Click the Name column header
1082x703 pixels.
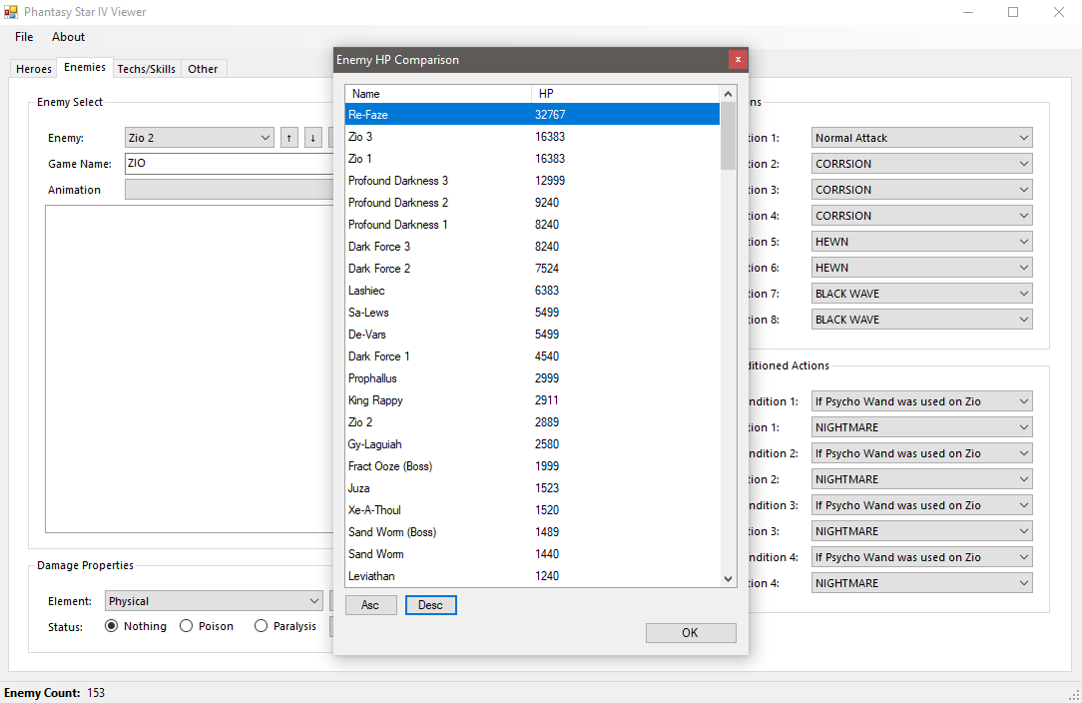pos(438,93)
